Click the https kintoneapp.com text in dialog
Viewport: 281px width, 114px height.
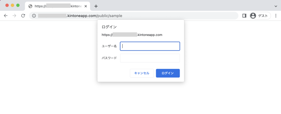(132, 35)
